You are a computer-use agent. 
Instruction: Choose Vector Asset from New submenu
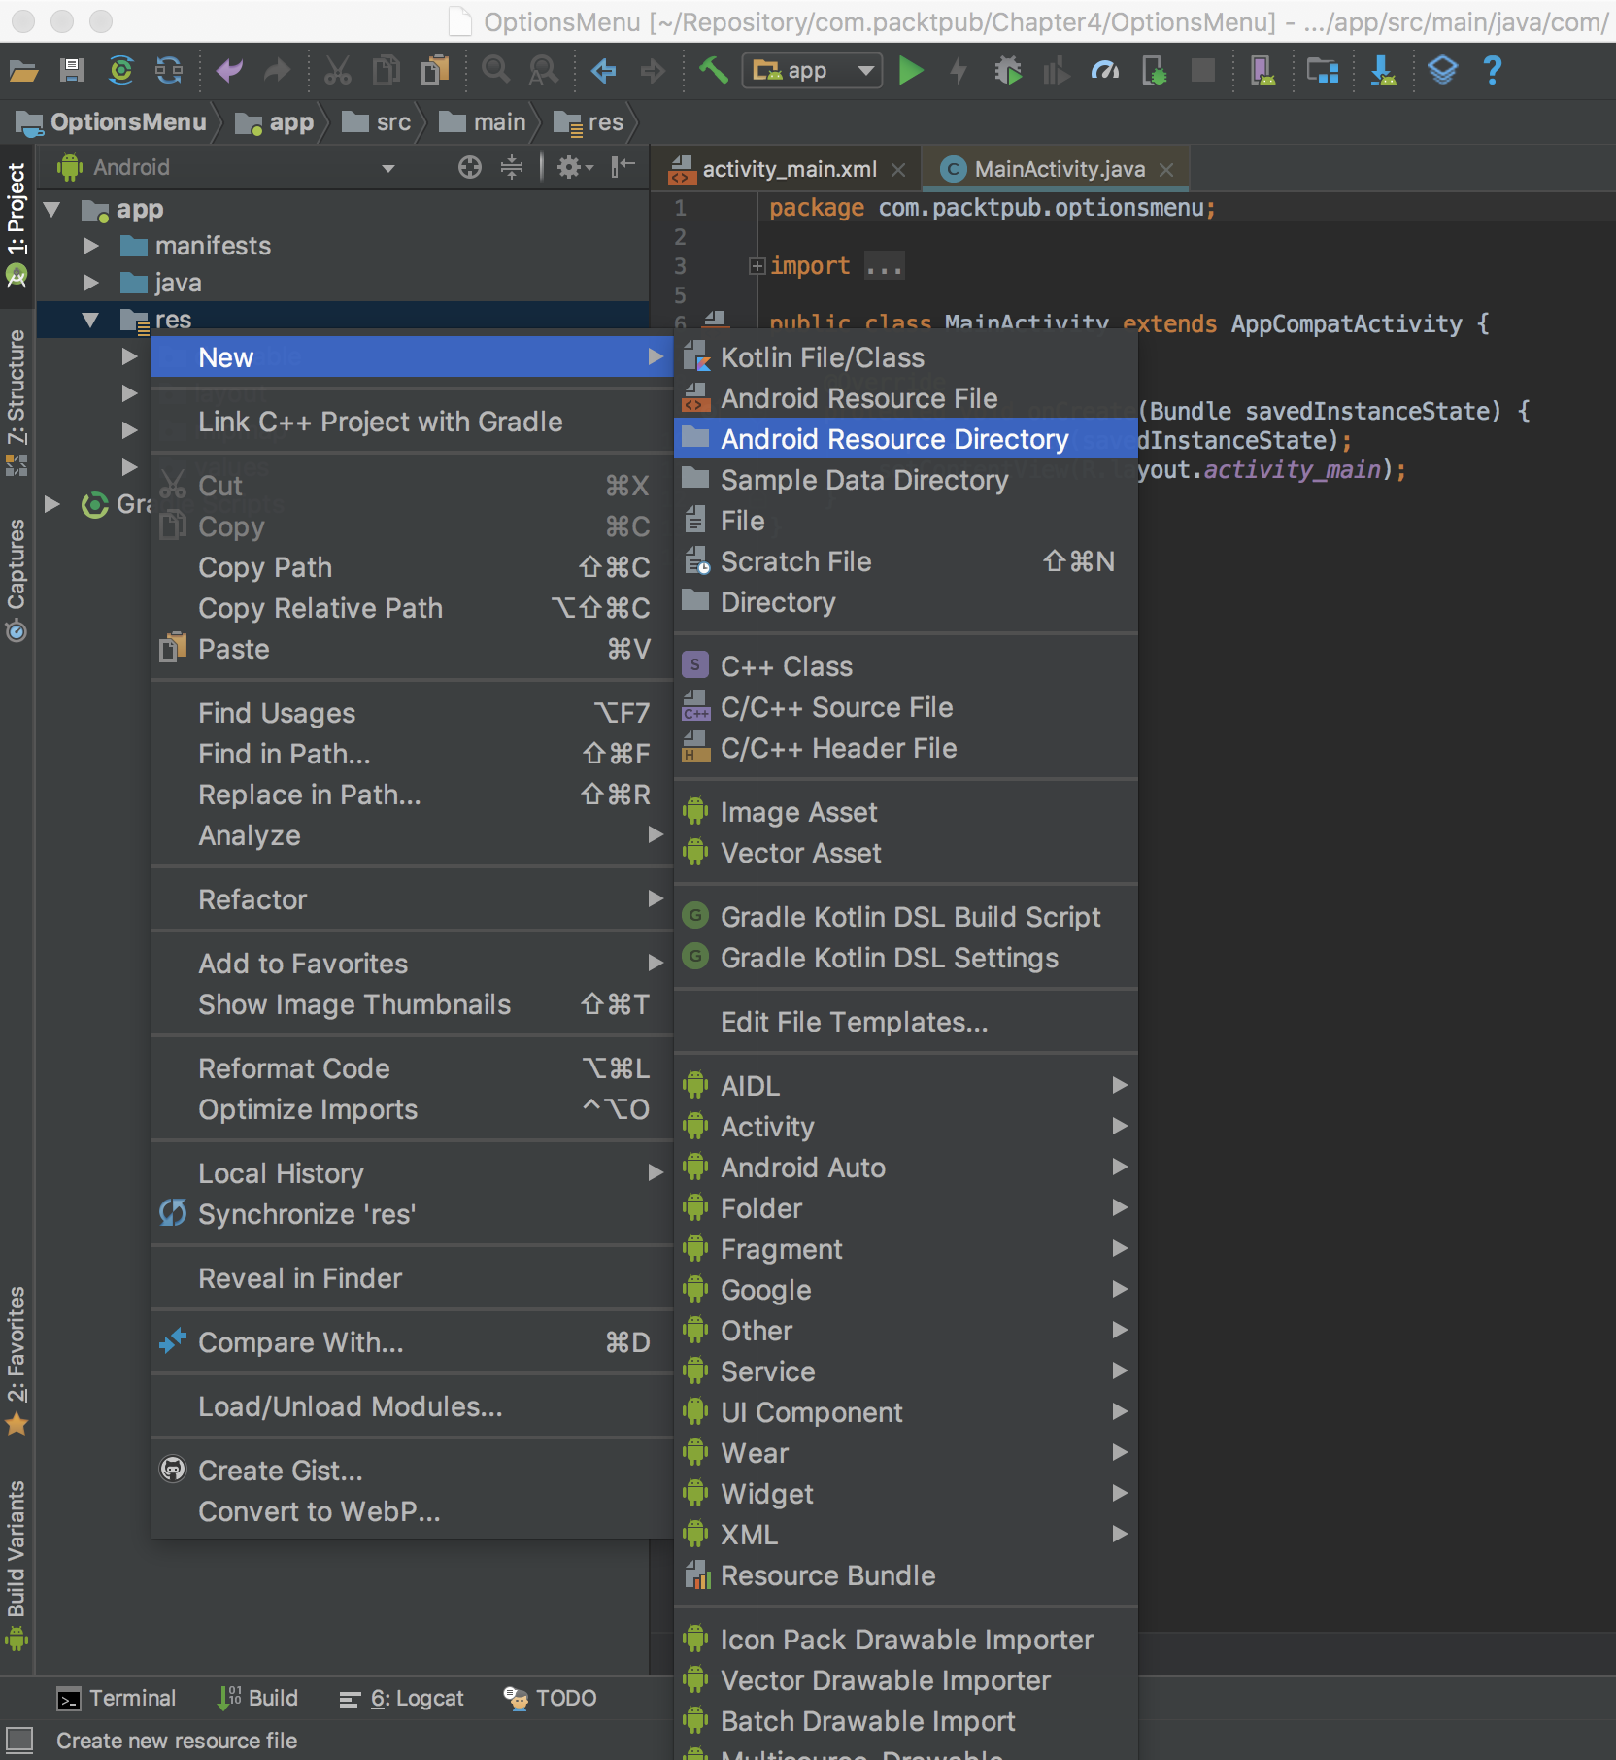coord(800,853)
